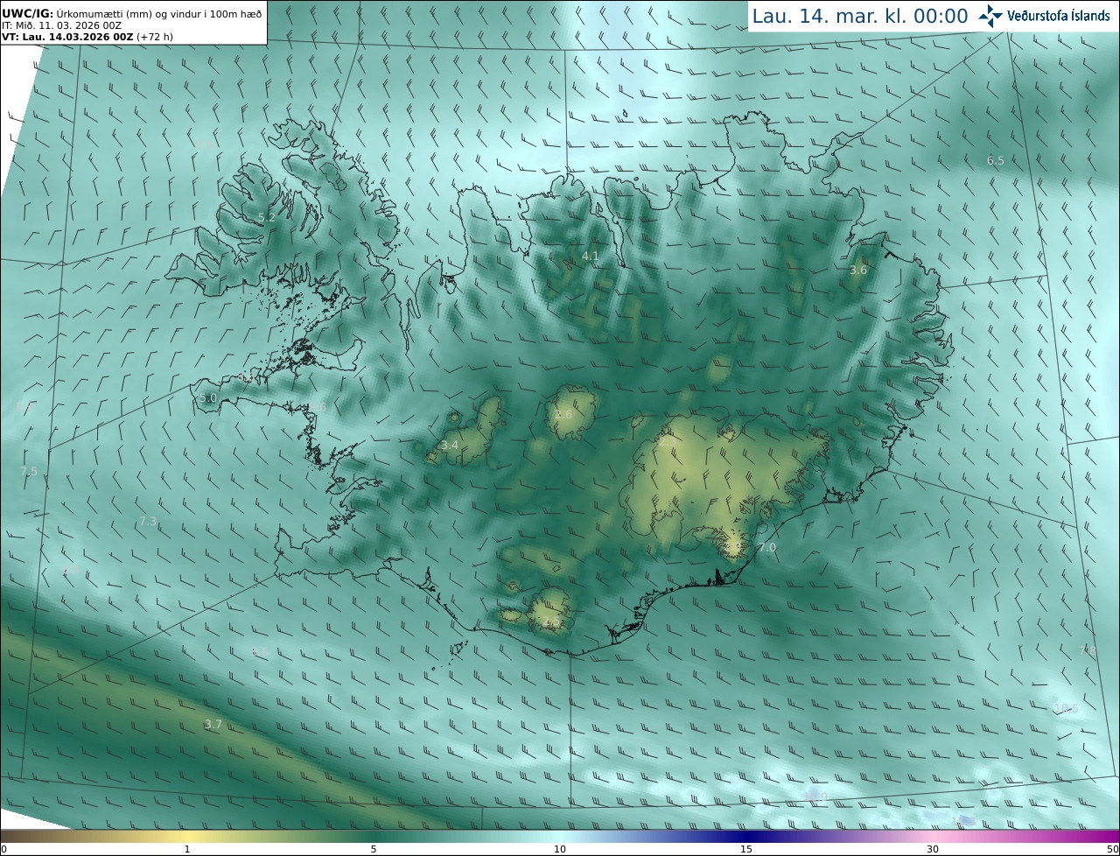Click the 7.0 value label on the southeast coast

click(767, 547)
